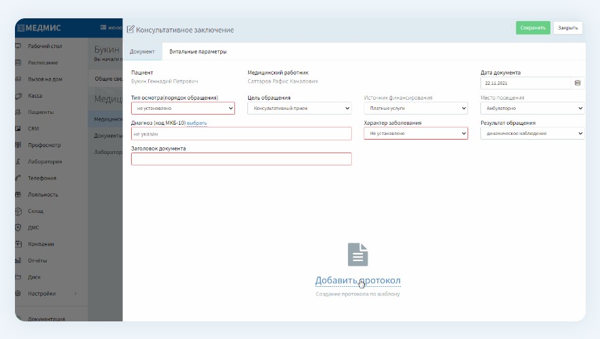Click the green Сохранить button
The width and height of the screenshot is (600, 339).
[533, 28]
